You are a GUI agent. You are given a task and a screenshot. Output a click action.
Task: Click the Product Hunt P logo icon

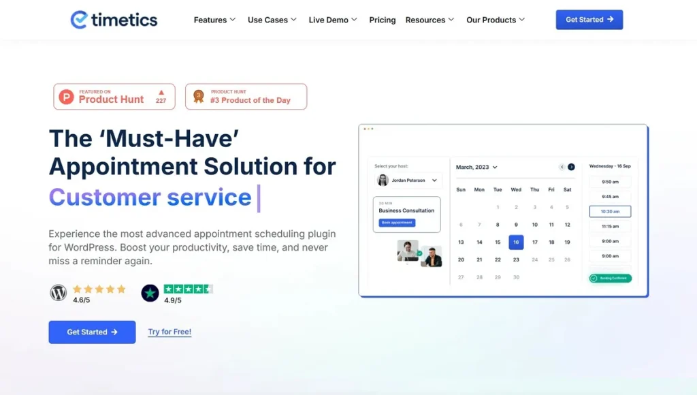[x=66, y=97]
